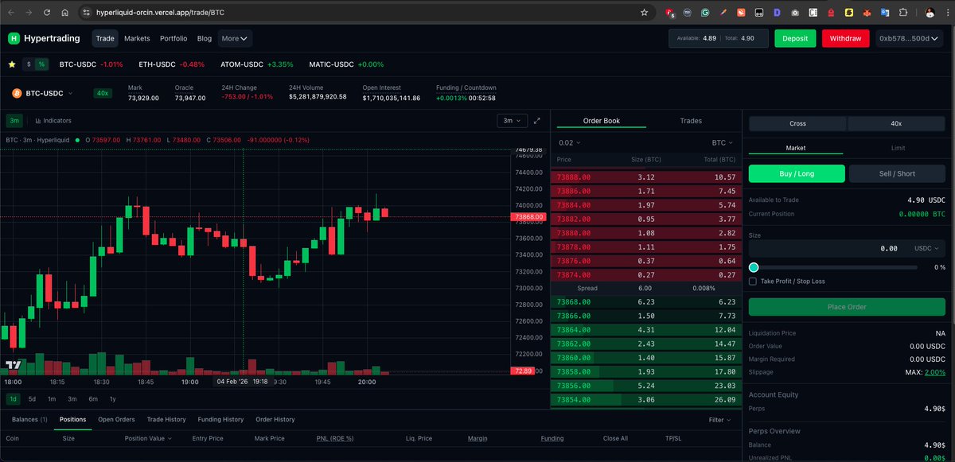955x462 pixels.
Task: Select Buy / Long side
Action: pos(797,174)
